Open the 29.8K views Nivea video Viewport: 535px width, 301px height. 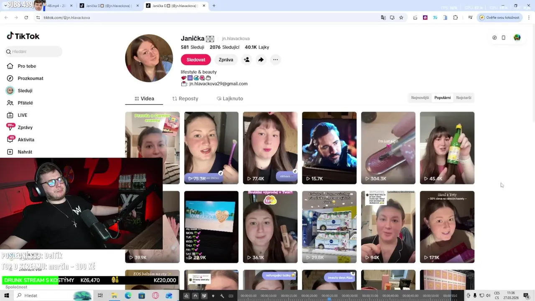click(x=329, y=227)
